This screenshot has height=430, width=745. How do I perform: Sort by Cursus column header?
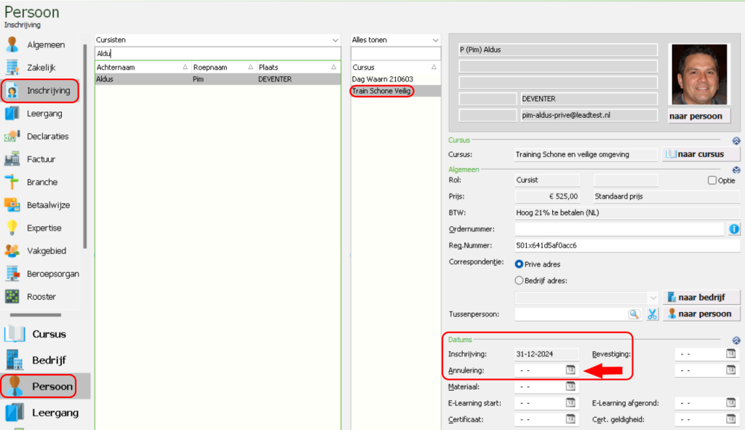click(x=395, y=67)
